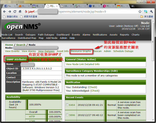Open View Outages link
Viewport: 156px width, 123px height.
click(x=46, y=51)
